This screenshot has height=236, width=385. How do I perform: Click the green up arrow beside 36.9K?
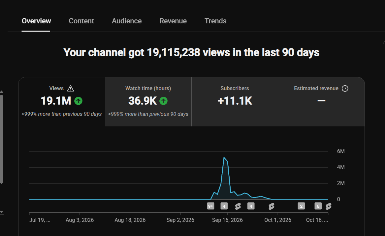tap(164, 101)
